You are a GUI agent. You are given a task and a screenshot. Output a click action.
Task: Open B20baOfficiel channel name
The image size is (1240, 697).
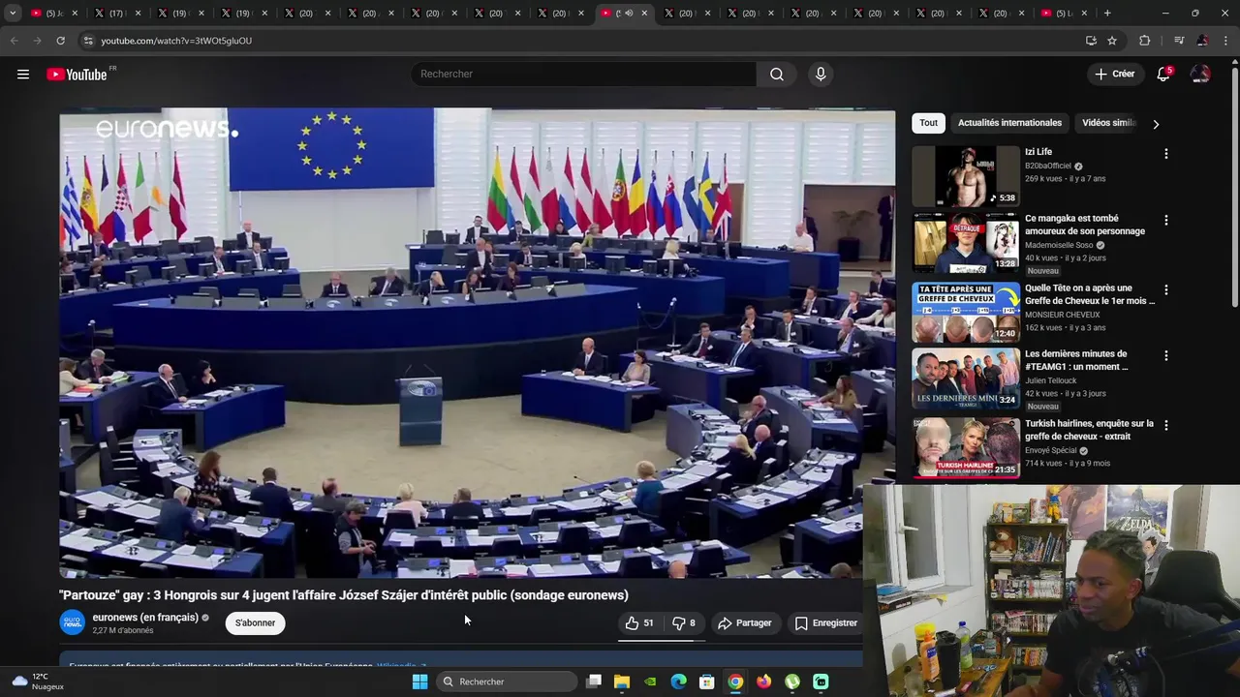point(1048,166)
